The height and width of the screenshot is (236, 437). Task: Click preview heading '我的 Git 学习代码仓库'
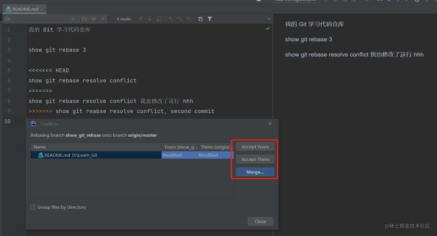[315, 24]
